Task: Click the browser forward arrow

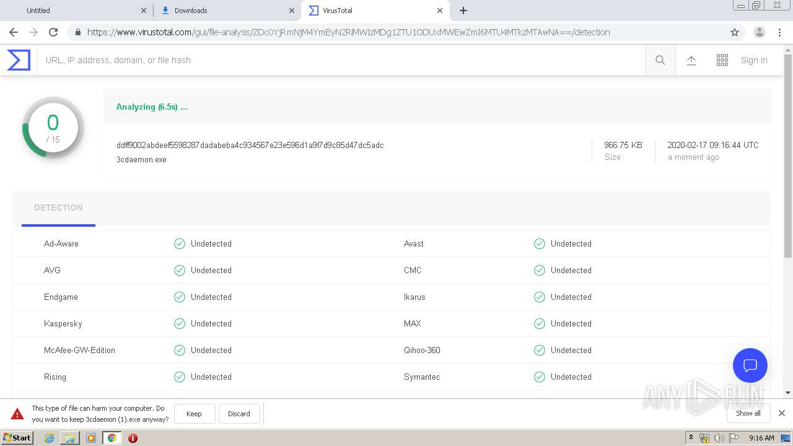Action: click(x=33, y=32)
